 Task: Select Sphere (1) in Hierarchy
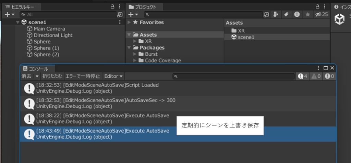46,48
